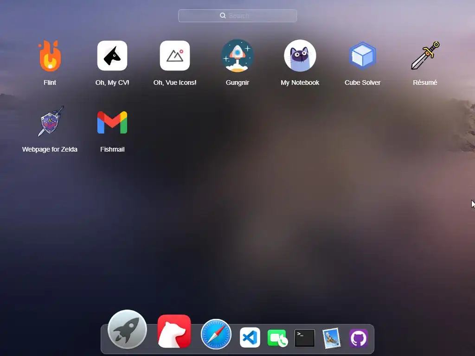
Task: Click the Launchpad search field
Action: 237,16
